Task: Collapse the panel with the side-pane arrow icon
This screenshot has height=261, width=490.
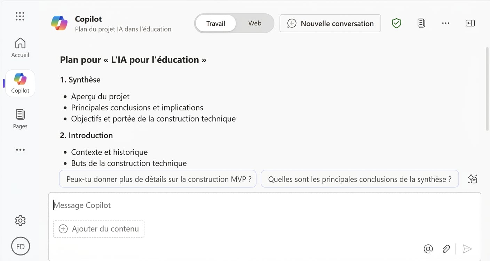Action: tap(470, 23)
